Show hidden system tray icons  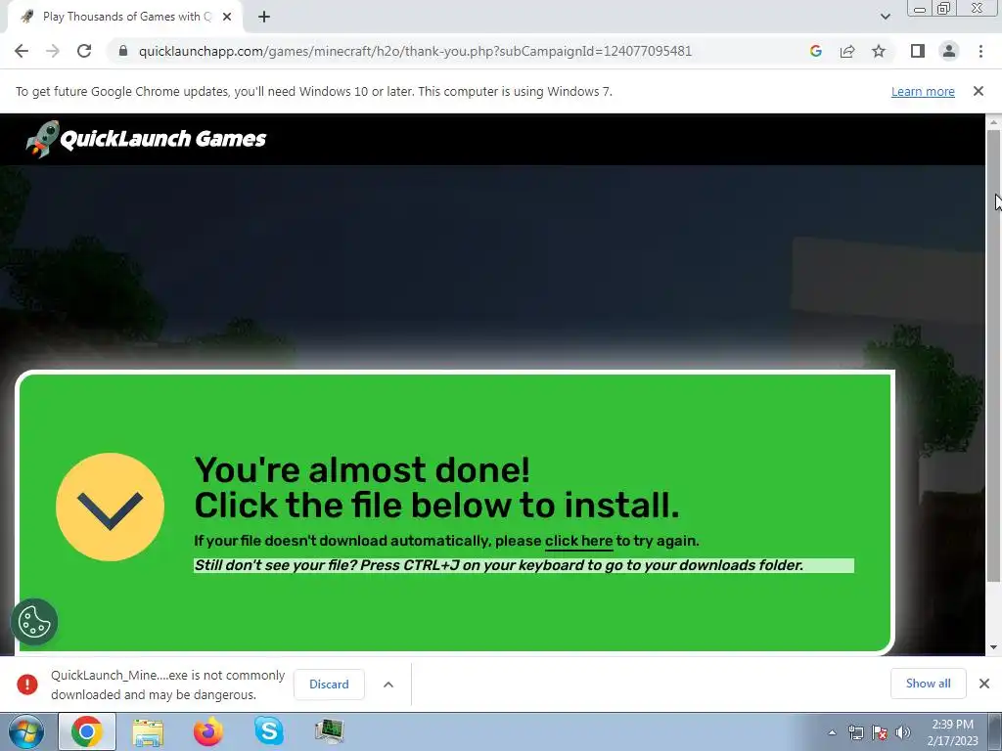point(832,733)
